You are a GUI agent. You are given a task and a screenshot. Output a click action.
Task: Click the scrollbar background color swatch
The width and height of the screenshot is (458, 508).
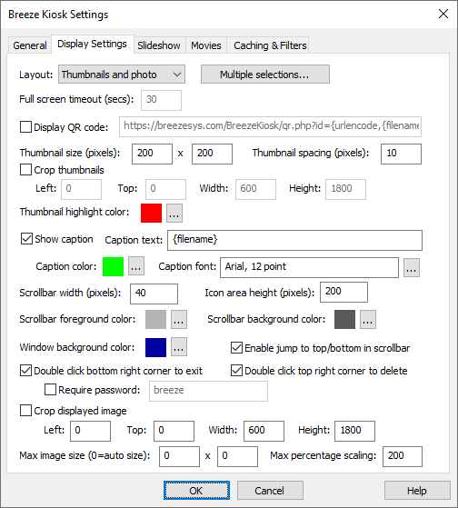click(x=344, y=320)
